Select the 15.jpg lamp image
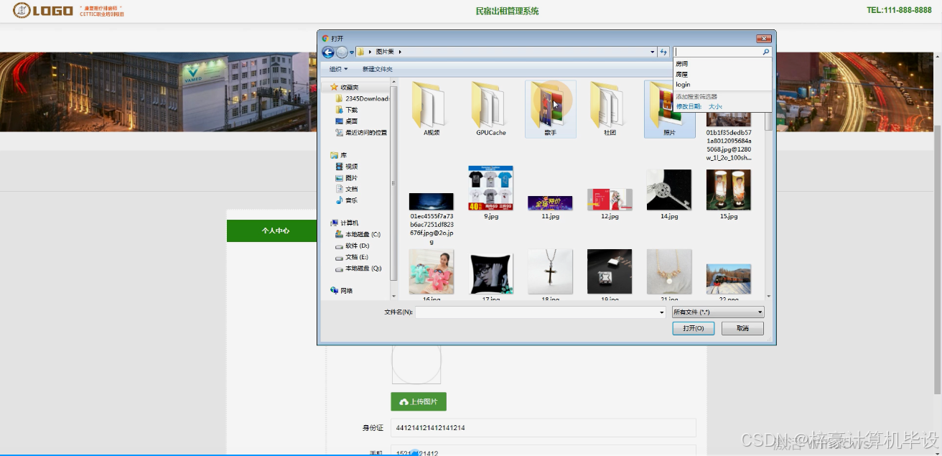The width and height of the screenshot is (942, 456). [729, 194]
